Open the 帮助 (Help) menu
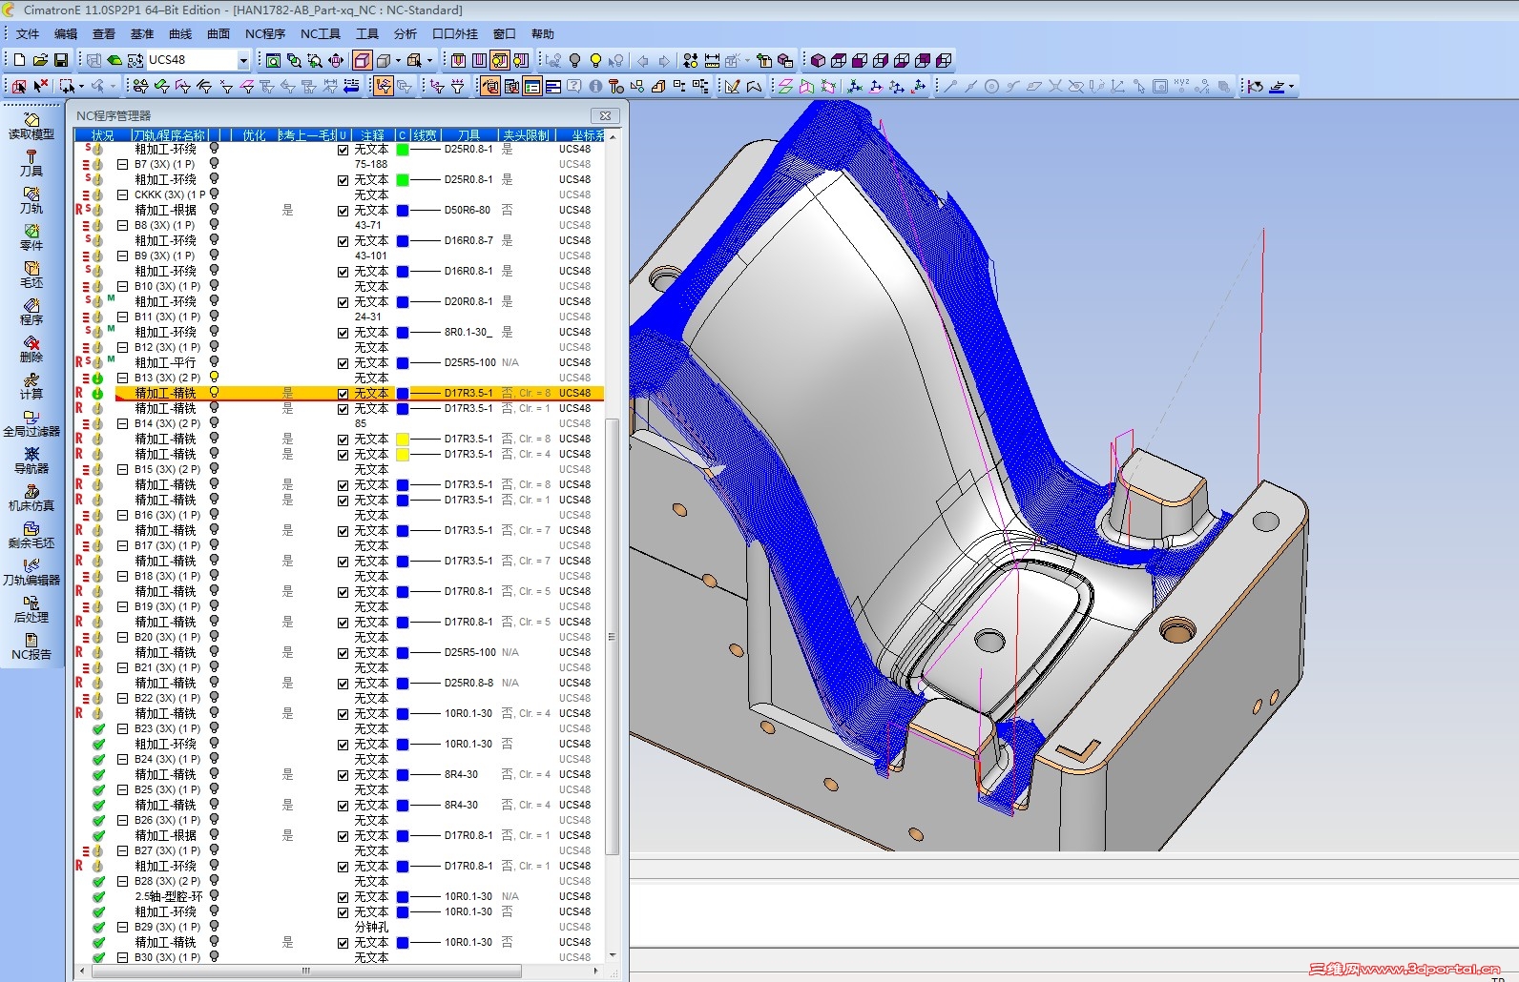This screenshot has width=1519, height=982. 543,33
